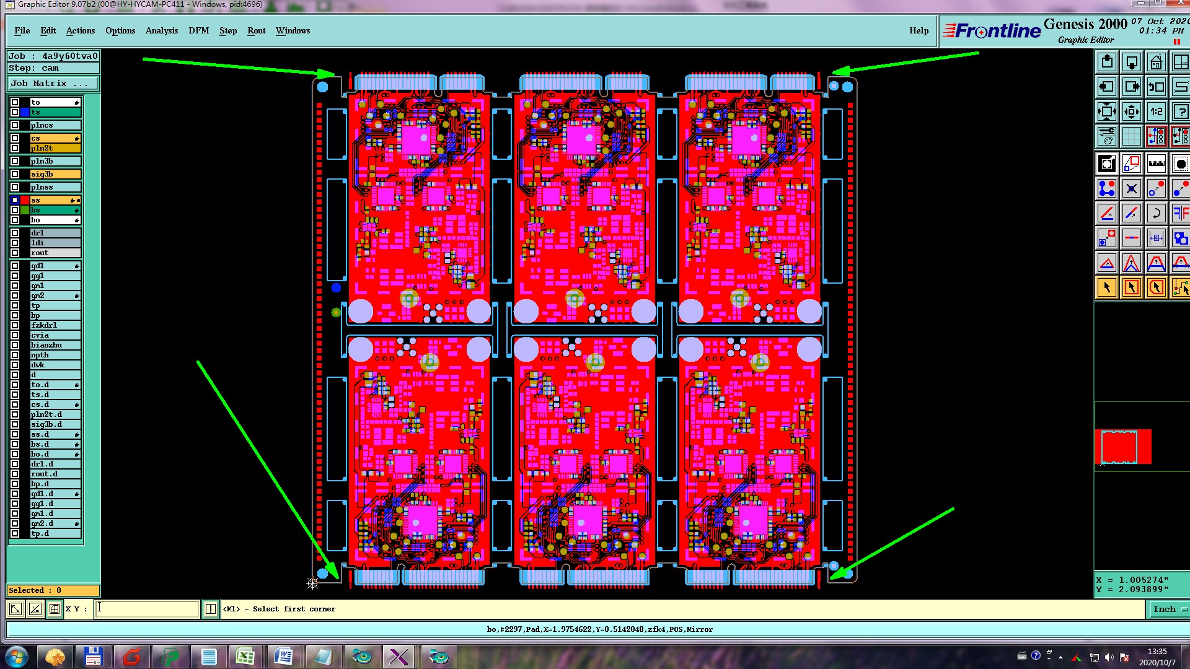Open the DFM menu
The image size is (1190, 669).
[x=198, y=30]
